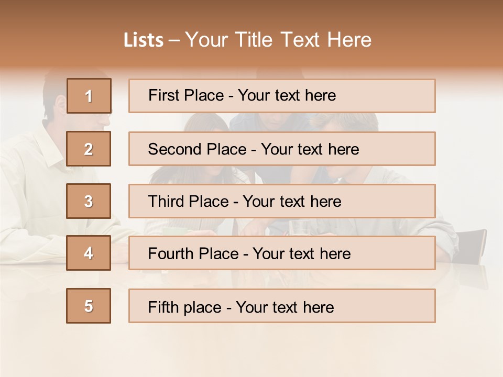Viewport: 503px width, 377px height.
Task: Click the green cup in background photo
Action: tap(173, 231)
